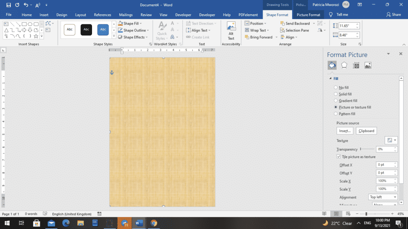Click the Alt Text icon in the ribbon
This screenshot has width=408, height=229.
coord(231,30)
